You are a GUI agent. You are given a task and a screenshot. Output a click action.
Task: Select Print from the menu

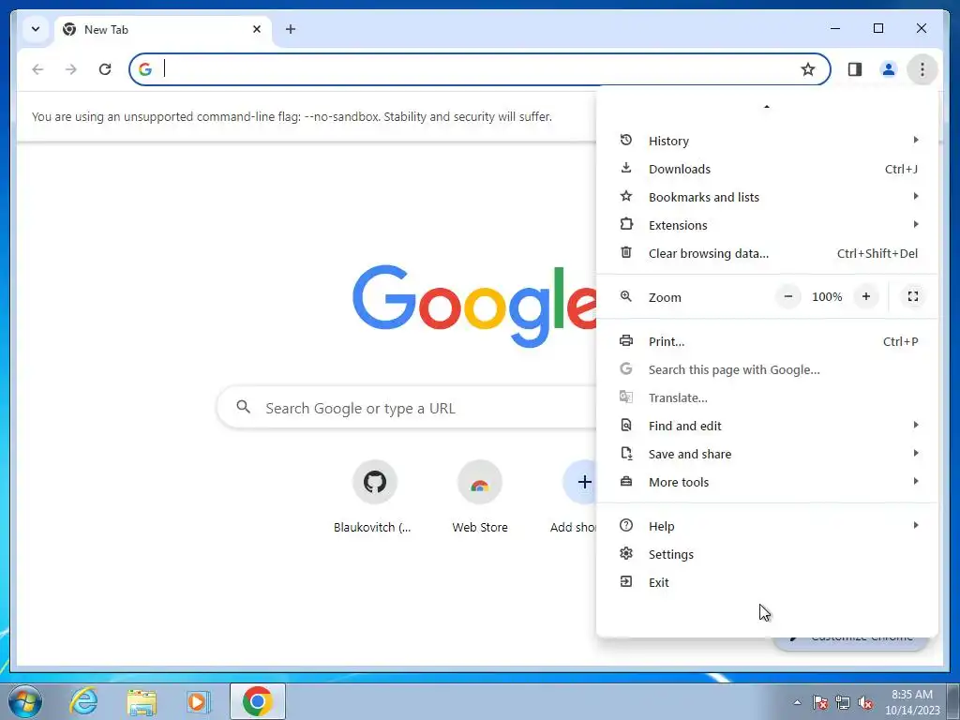pyautogui.click(x=767, y=341)
